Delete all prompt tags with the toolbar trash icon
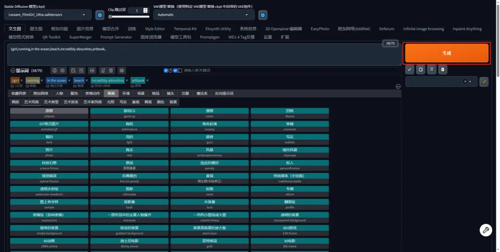The height and width of the screenshot is (252, 500). 111,70
